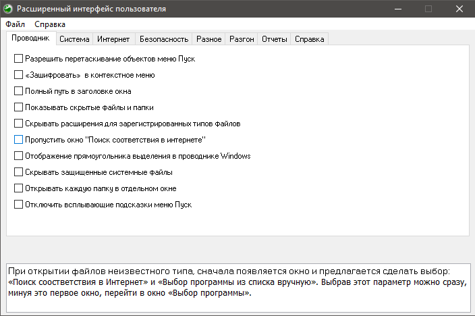
Task: Open the Справка menu in menu bar
Action: coord(50,24)
